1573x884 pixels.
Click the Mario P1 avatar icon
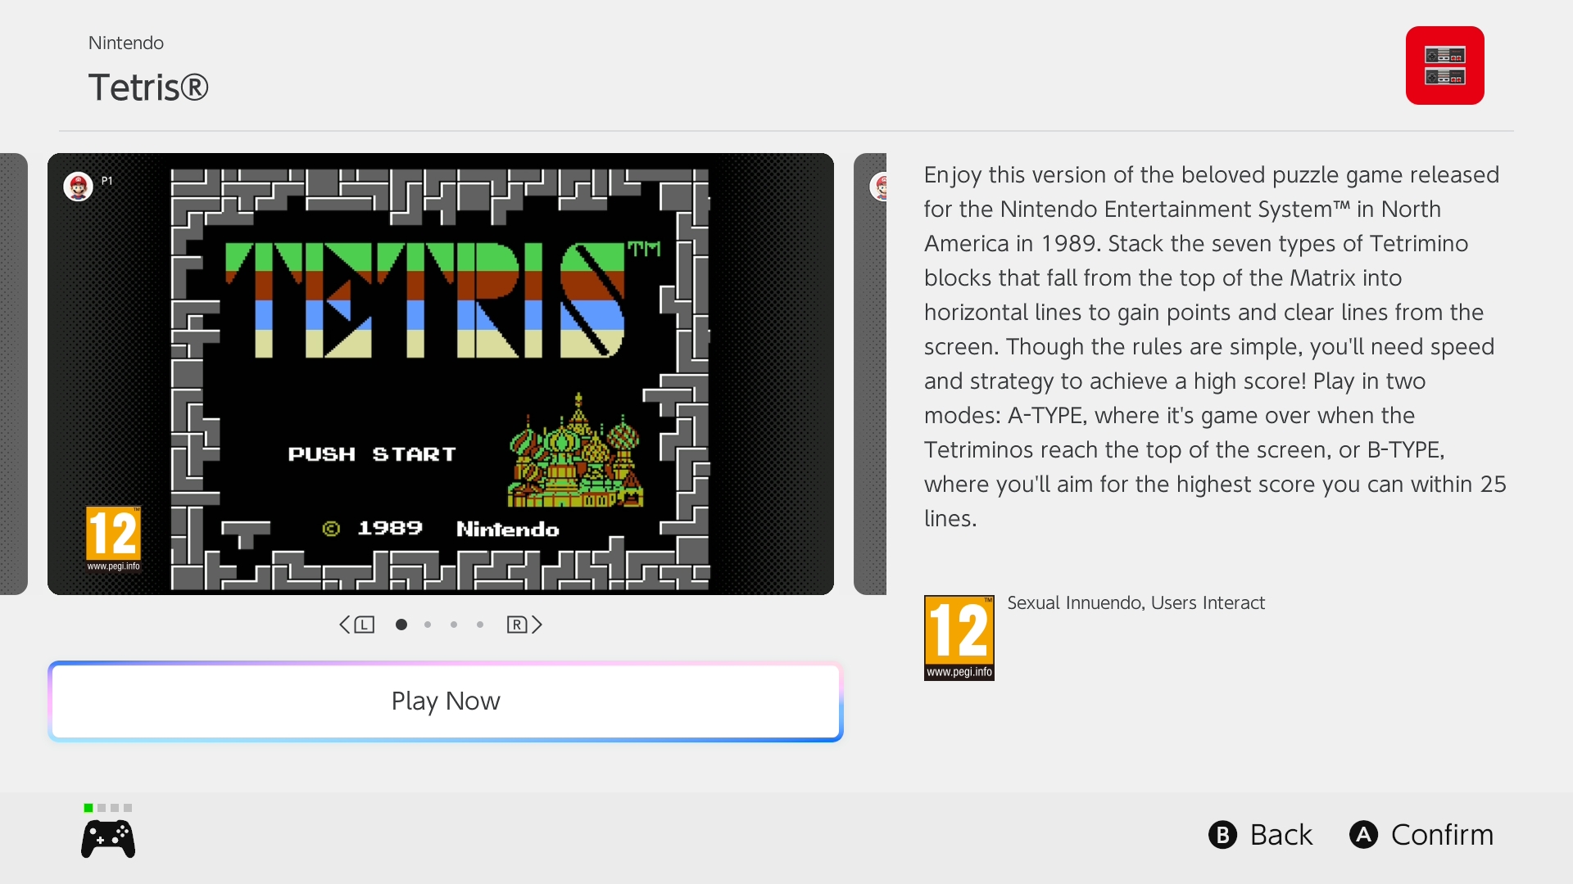pyautogui.click(x=78, y=187)
